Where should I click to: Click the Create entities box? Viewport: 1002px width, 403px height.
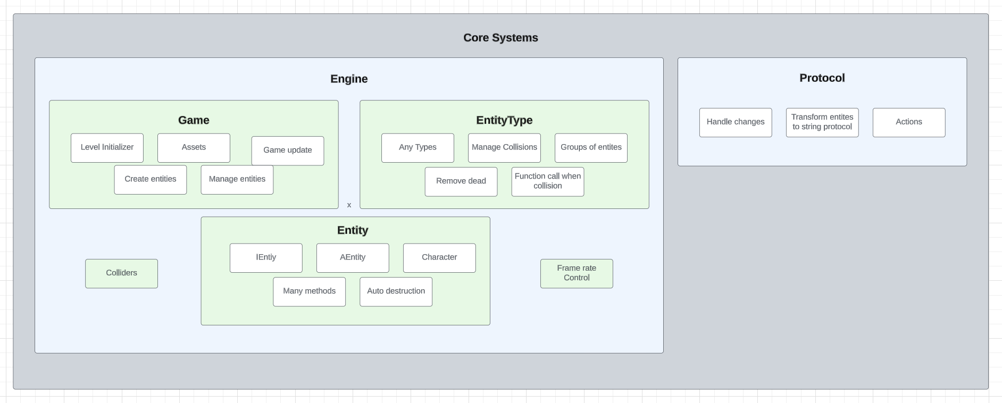(151, 180)
